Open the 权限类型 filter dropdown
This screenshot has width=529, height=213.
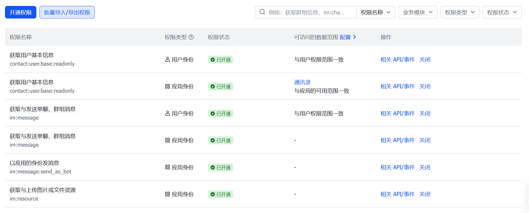tap(460, 12)
